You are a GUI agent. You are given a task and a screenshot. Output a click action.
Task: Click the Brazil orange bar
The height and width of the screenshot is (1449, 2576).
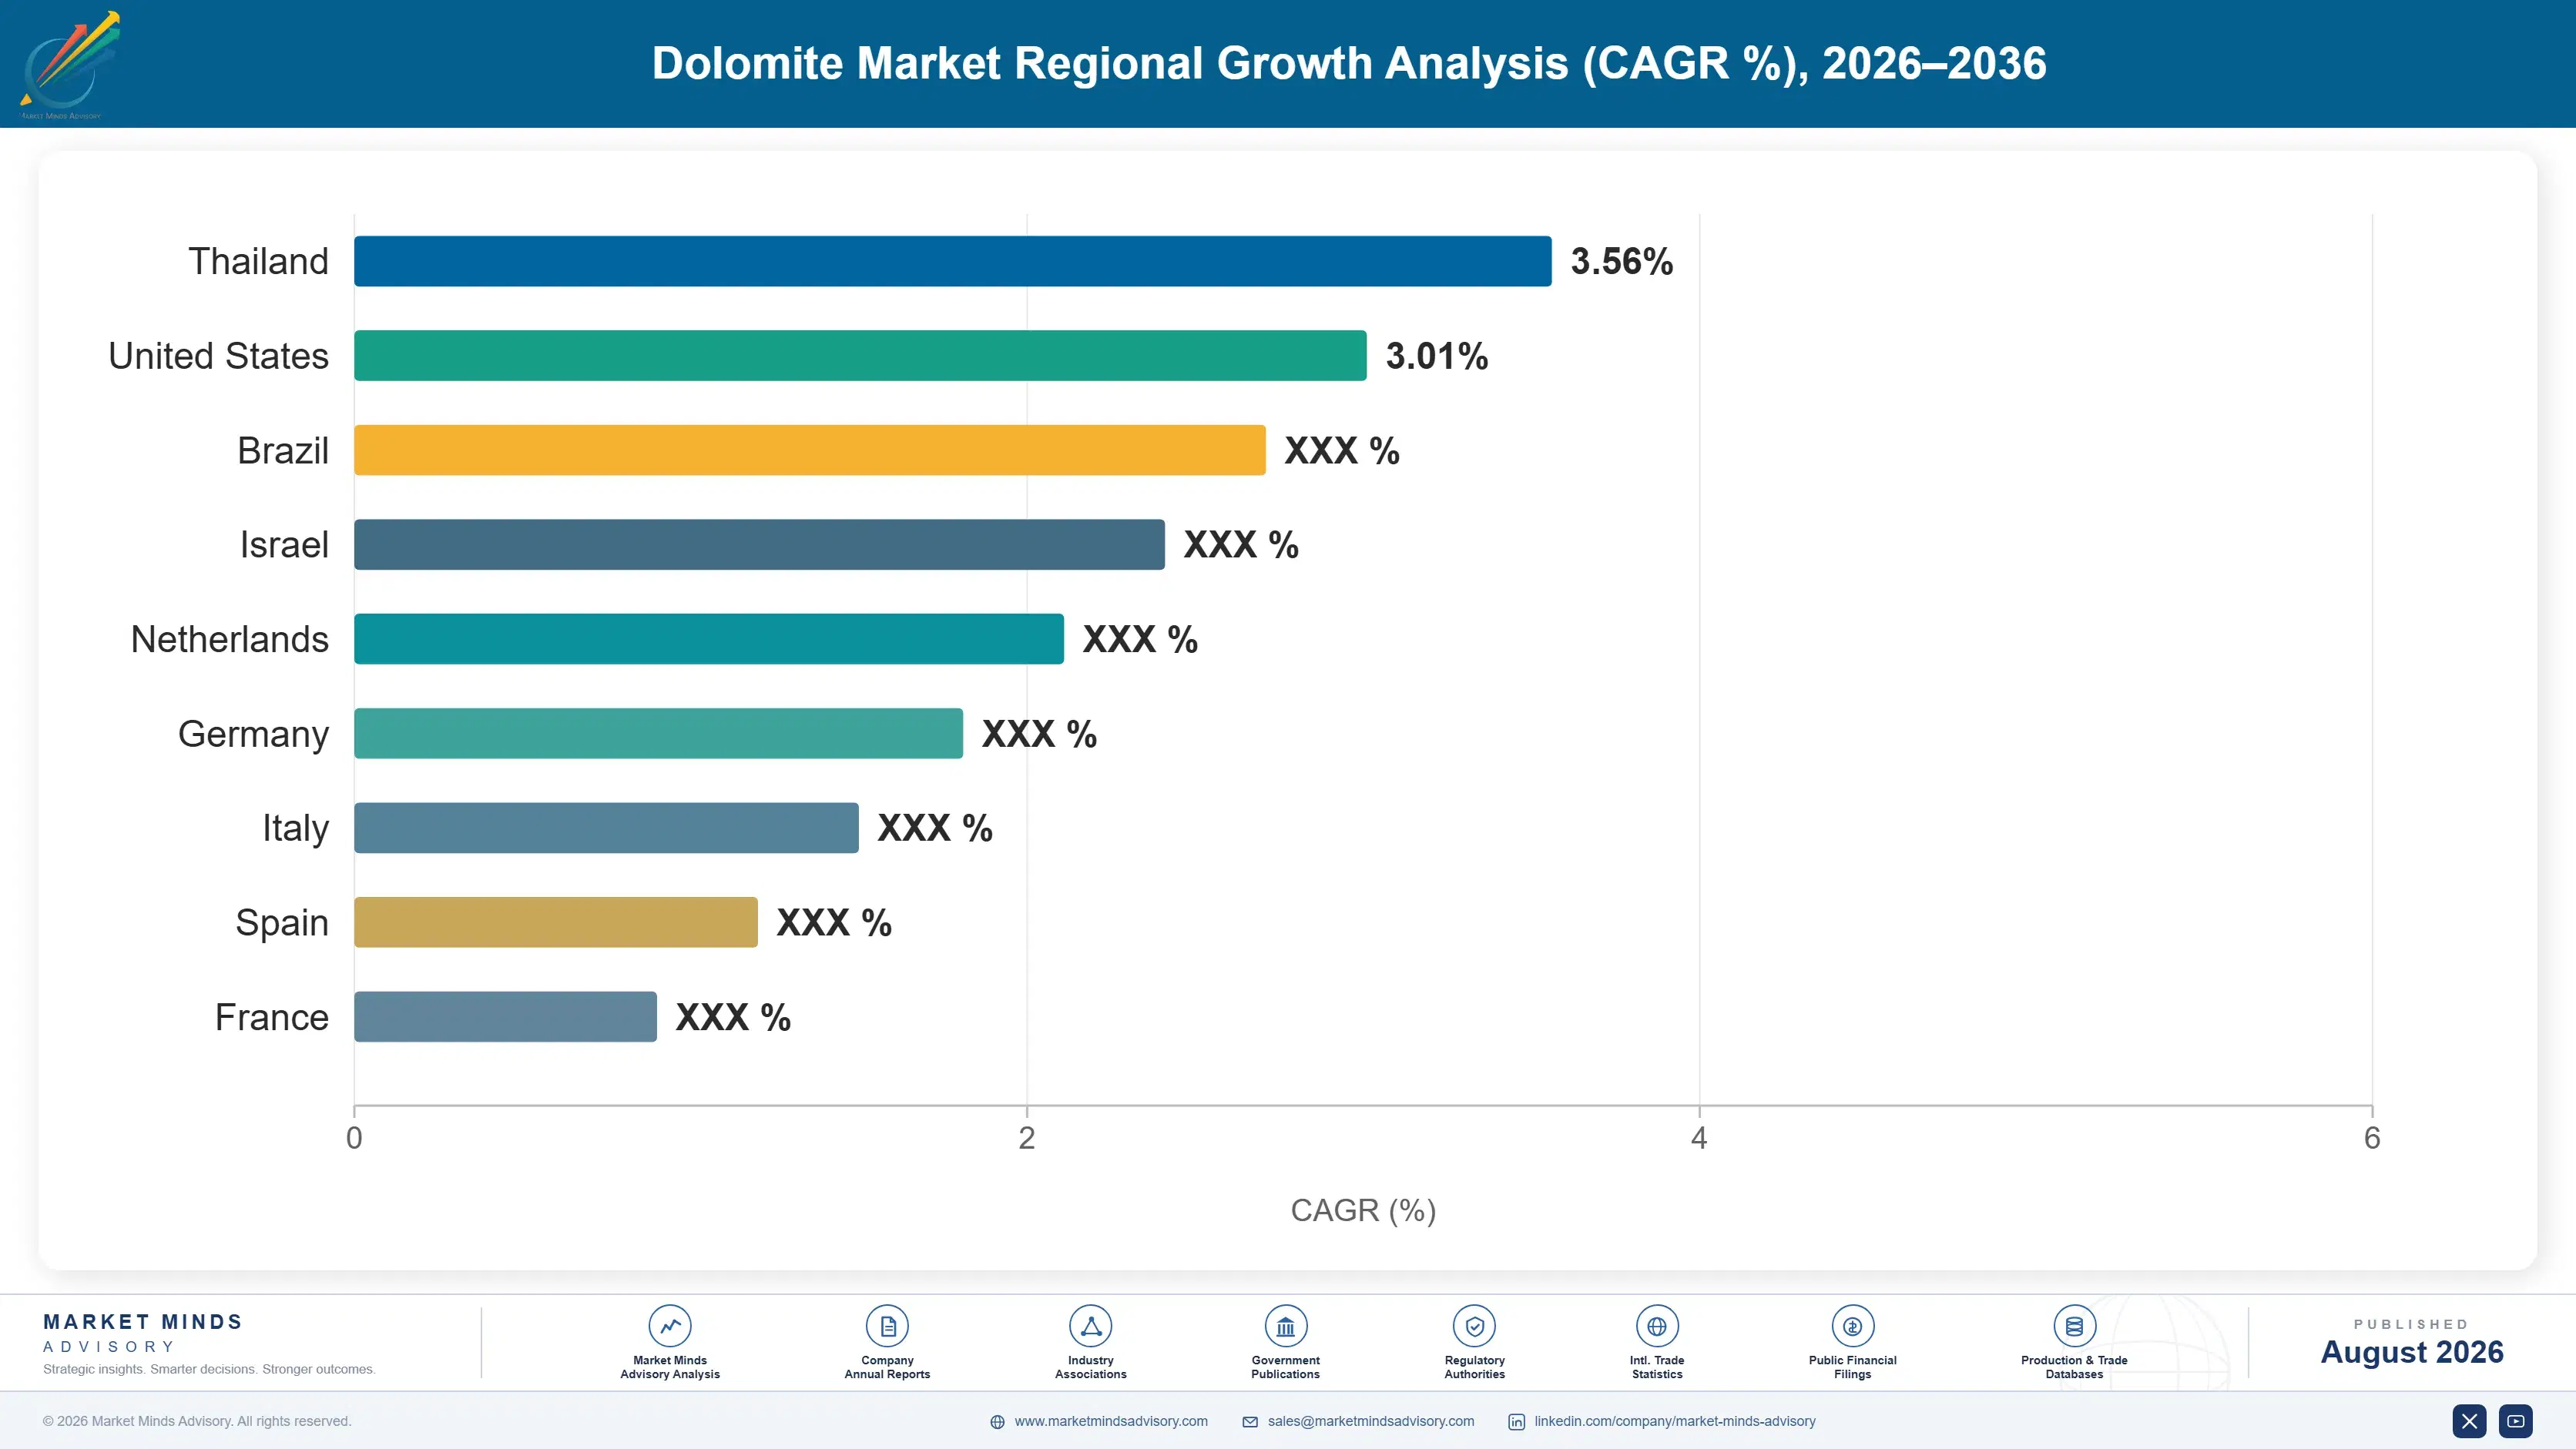point(810,450)
